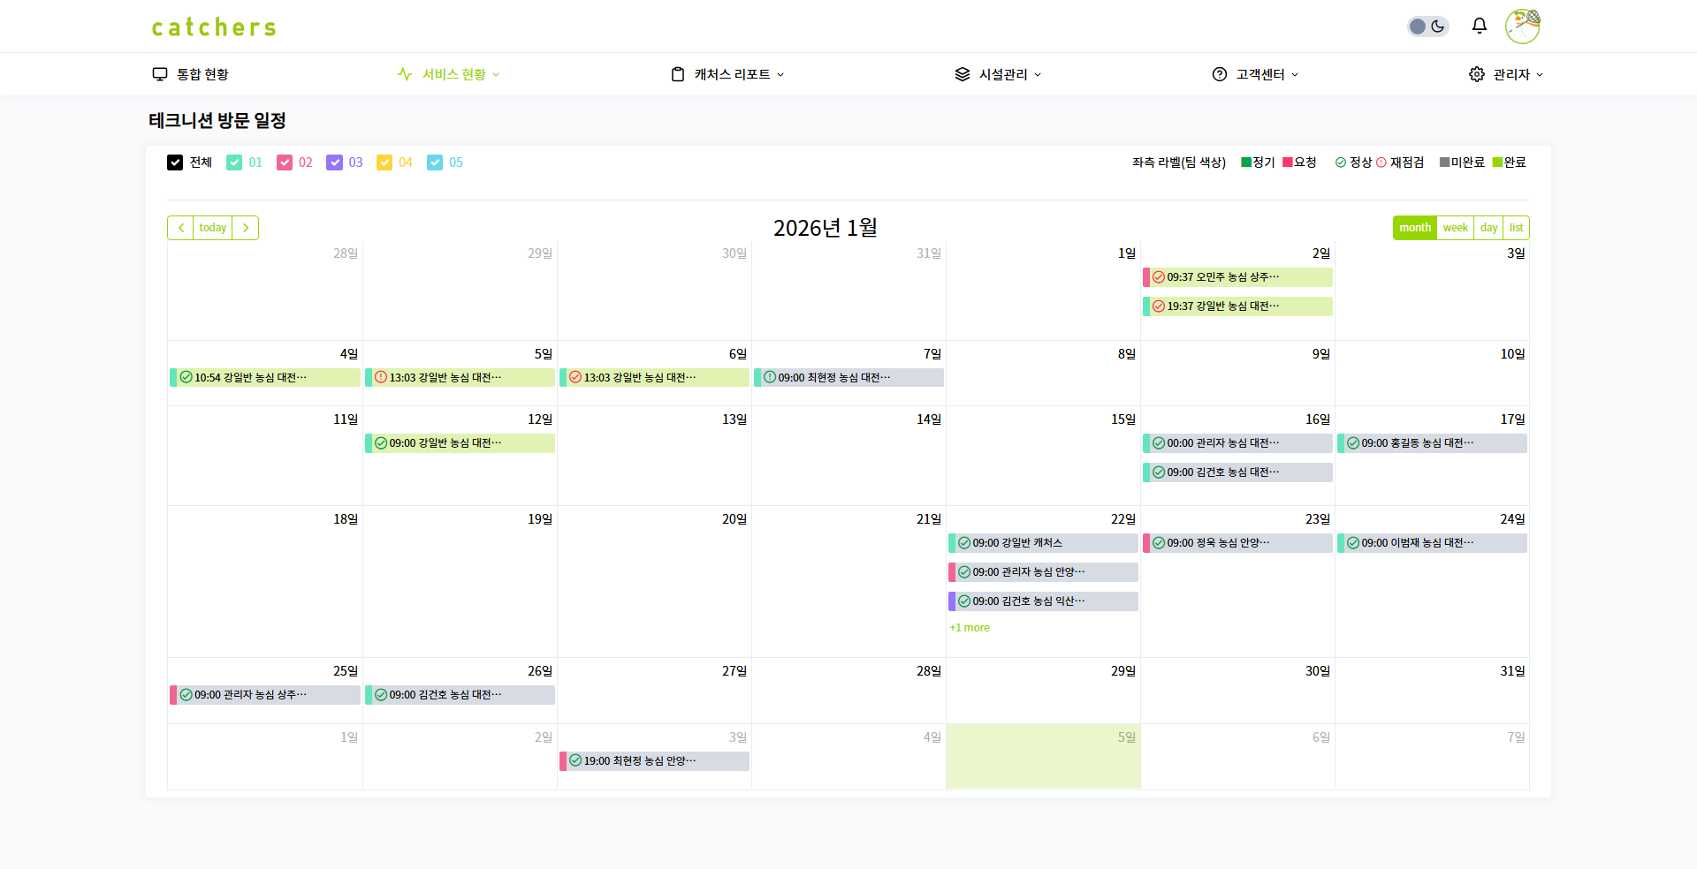The image size is (1697, 869).
Task: Toggle the dark mode switch
Action: (x=1427, y=26)
